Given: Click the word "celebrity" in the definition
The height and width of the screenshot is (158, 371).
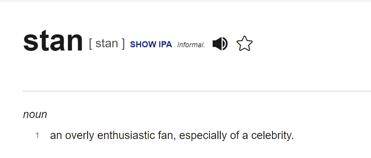Looking at the screenshot, I should [x=272, y=135].
